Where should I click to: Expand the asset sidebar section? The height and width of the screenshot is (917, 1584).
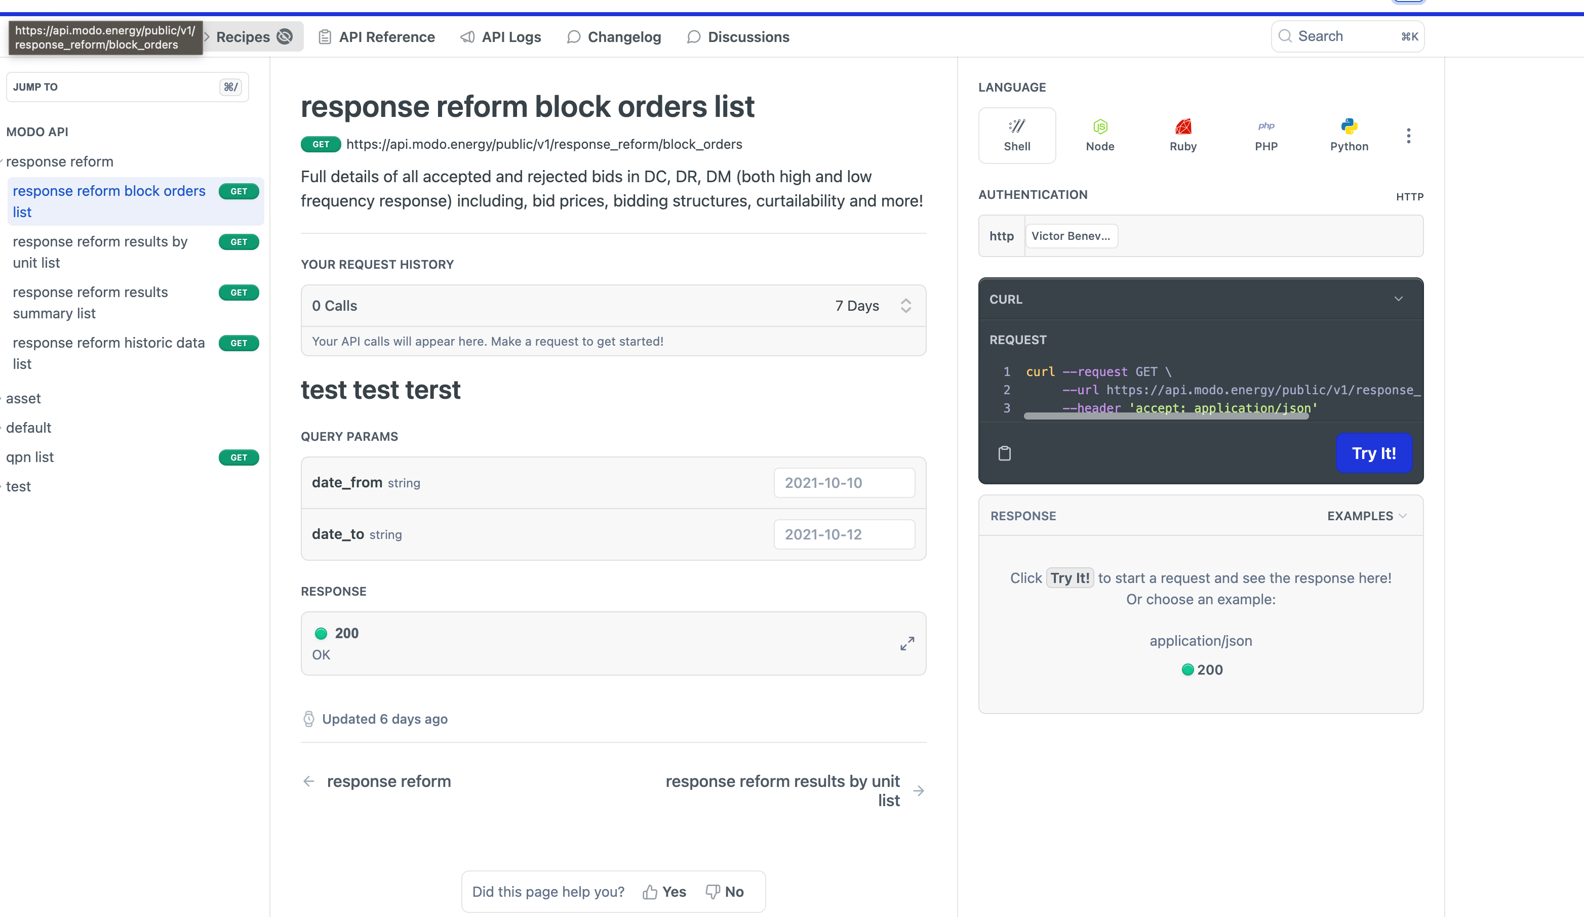[x=23, y=398]
